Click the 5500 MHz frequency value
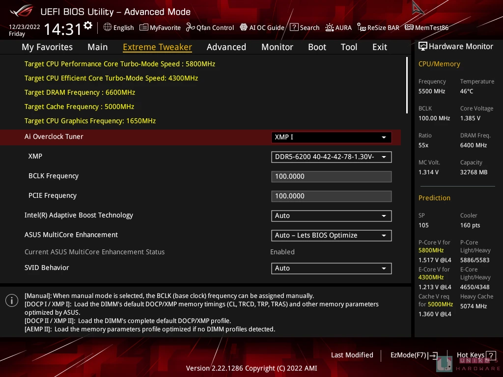 pyautogui.click(x=432, y=91)
